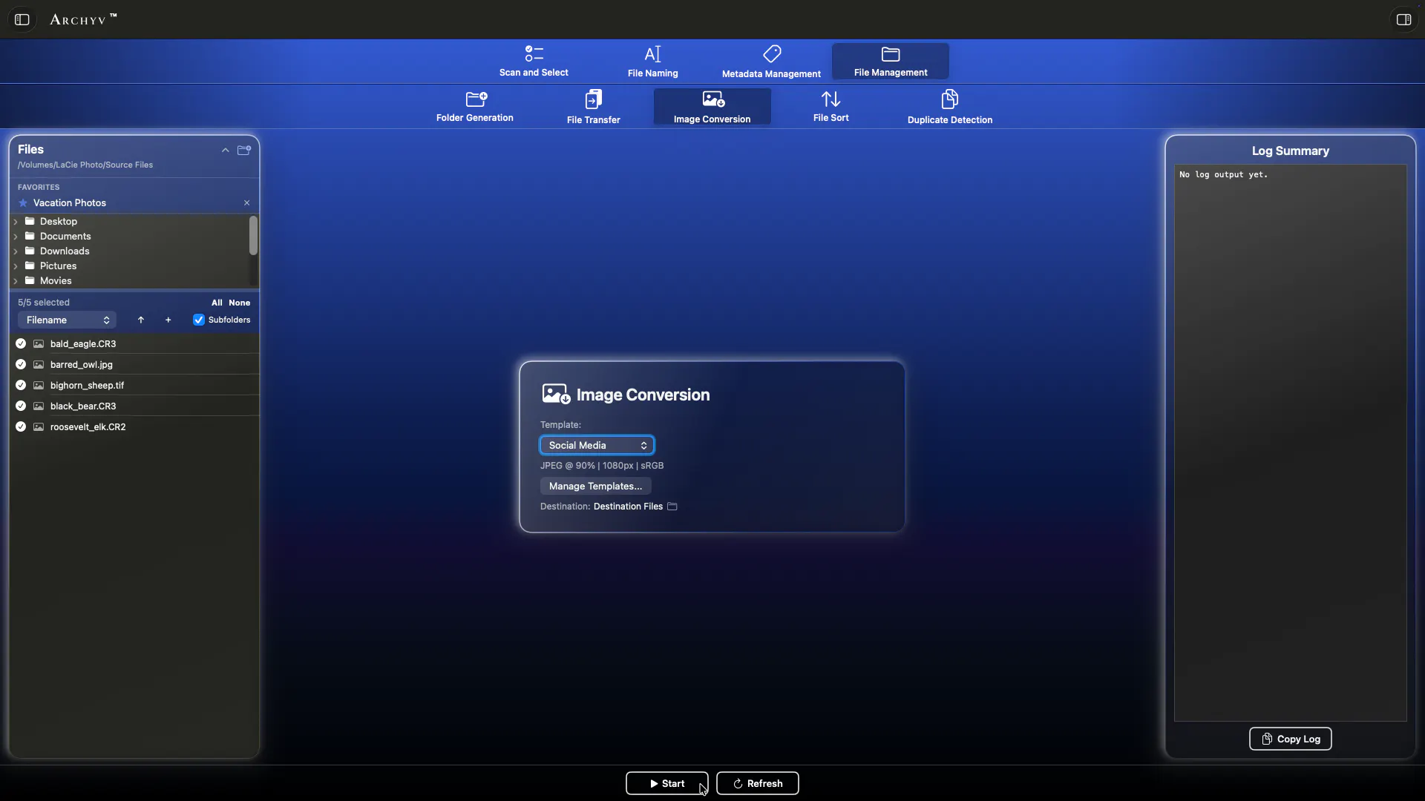Toggle the right sidebar panel icon
This screenshot has width=1425, height=801.
tap(1403, 19)
